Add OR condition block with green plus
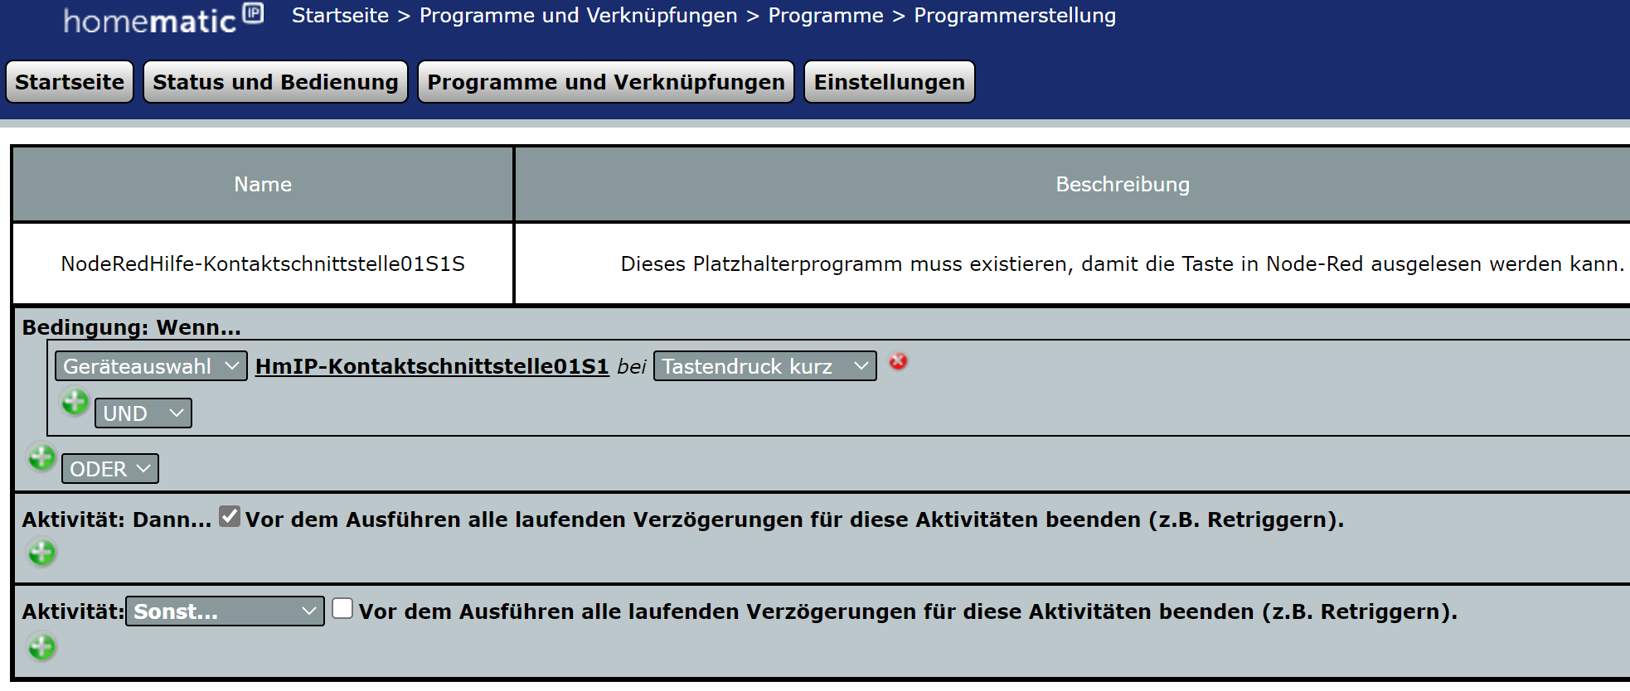This screenshot has width=1630, height=691. click(41, 457)
